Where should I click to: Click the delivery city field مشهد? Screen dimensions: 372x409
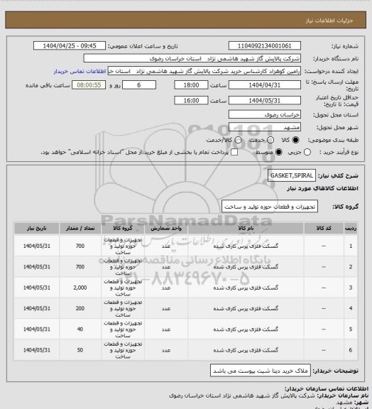click(x=265, y=127)
